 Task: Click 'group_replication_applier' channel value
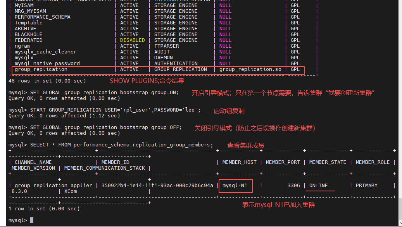pyautogui.click(x=53, y=186)
